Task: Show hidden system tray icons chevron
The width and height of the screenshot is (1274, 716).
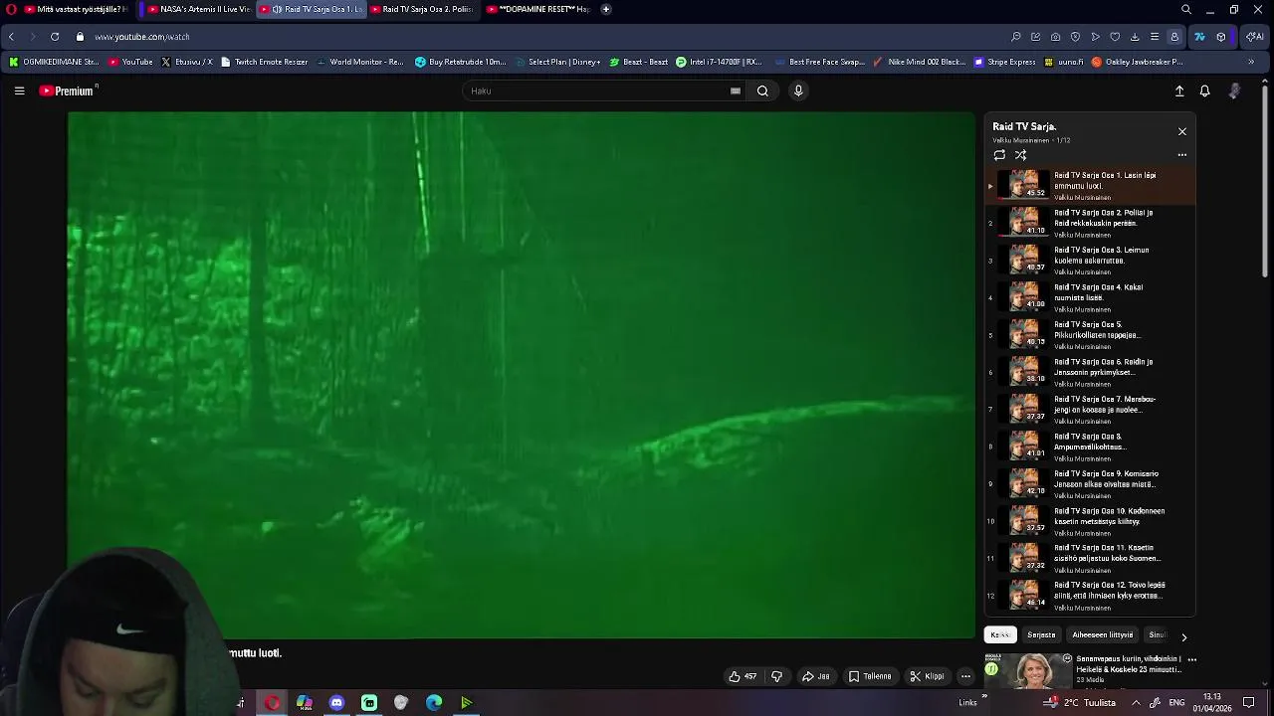Action: [1136, 703]
